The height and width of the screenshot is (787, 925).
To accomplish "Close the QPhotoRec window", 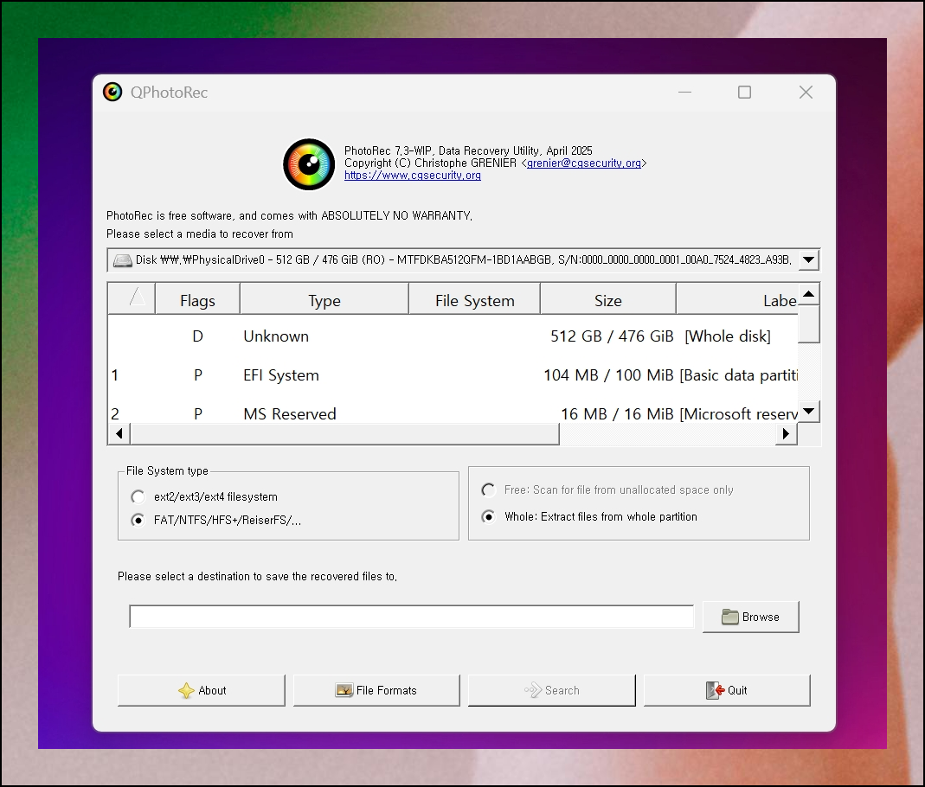I will tap(806, 92).
